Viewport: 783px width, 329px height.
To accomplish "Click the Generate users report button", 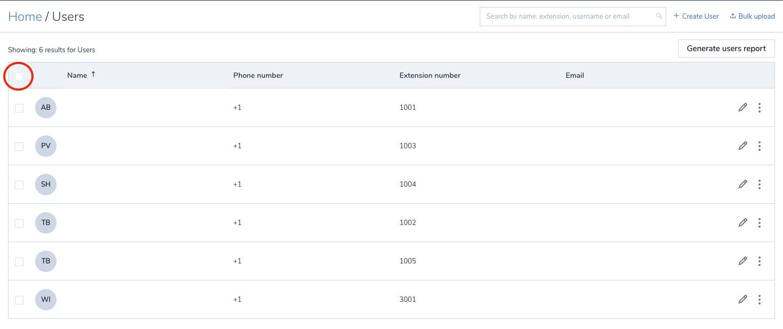I will [726, 49].
